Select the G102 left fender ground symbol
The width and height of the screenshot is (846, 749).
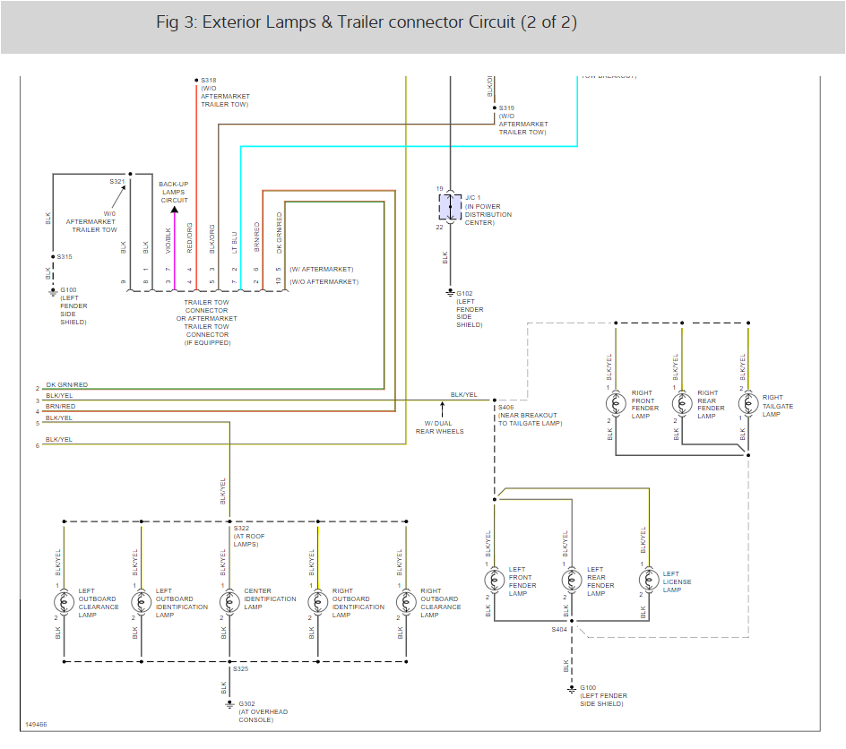pyautogui.click(x=450, y=292)
